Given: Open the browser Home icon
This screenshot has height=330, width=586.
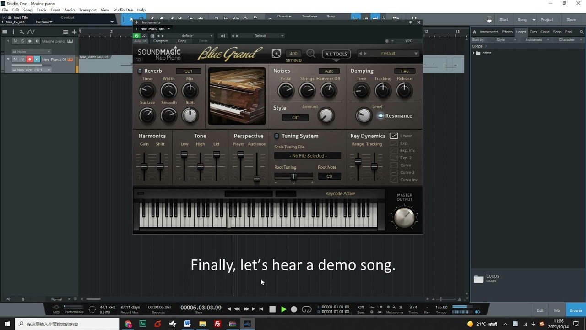Looking at the screenshot, I should coord(474,32).
